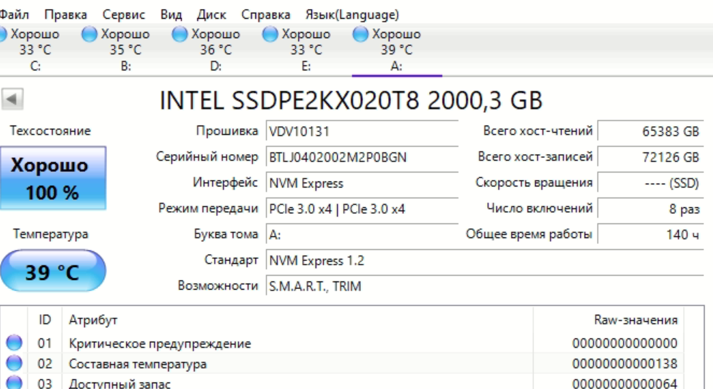Screen dimensions: 713x389
Task: Click the firmware VDV10131 field
Action: pos(362,132)
